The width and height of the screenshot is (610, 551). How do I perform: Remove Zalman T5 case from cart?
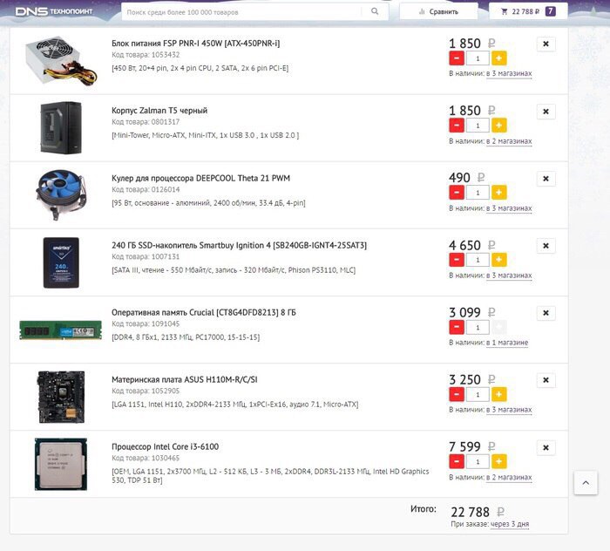[546, 112]
